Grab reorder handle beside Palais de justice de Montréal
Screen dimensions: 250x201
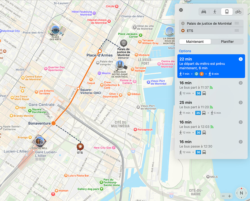pos(237,23)
